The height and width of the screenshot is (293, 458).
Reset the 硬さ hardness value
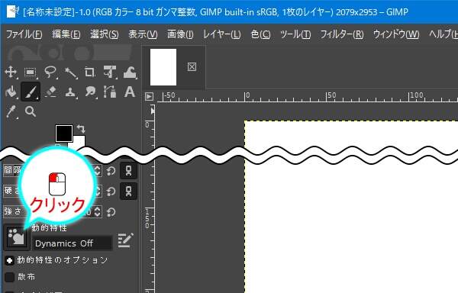(111, 192)
